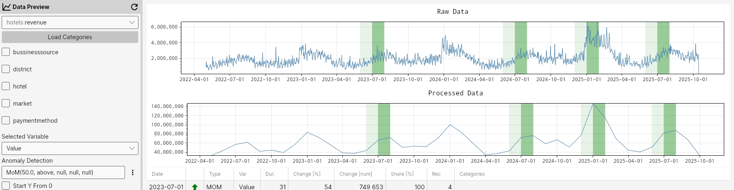734x190 pixels.
Task: Select the Share [%] column header
Action: [x=402, y=174]
